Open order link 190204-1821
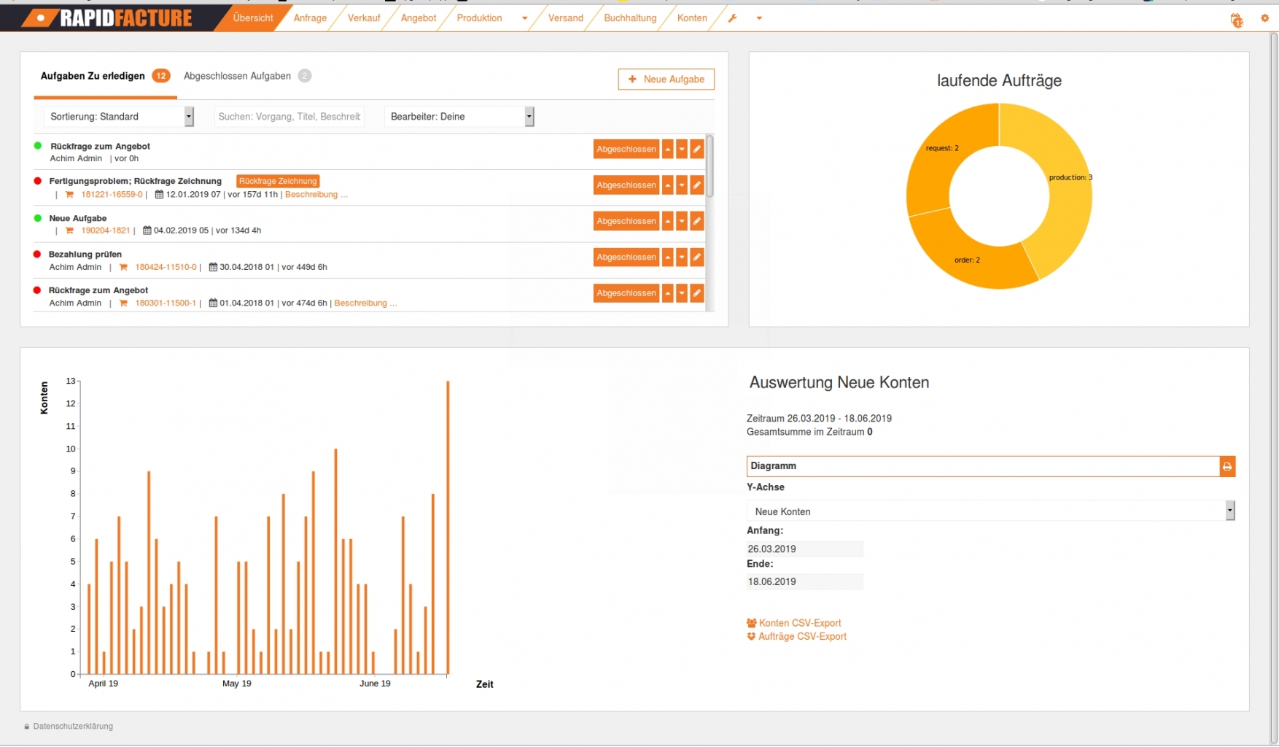The image size is (1279, 747). [106, 231]
